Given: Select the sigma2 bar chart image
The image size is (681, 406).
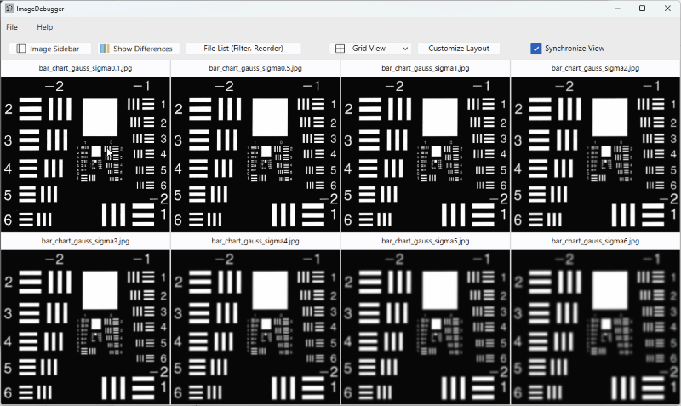Looking at the screenshot, I should [596, 154].
